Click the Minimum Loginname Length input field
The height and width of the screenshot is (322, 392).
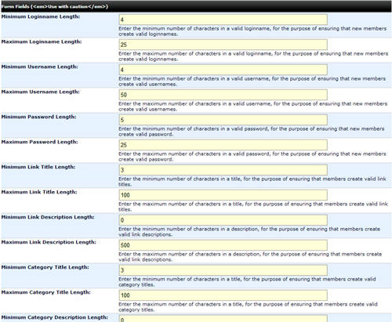(x=223, y=20)
